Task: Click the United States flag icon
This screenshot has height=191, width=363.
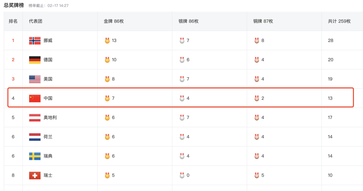Action: coord(35,79)
